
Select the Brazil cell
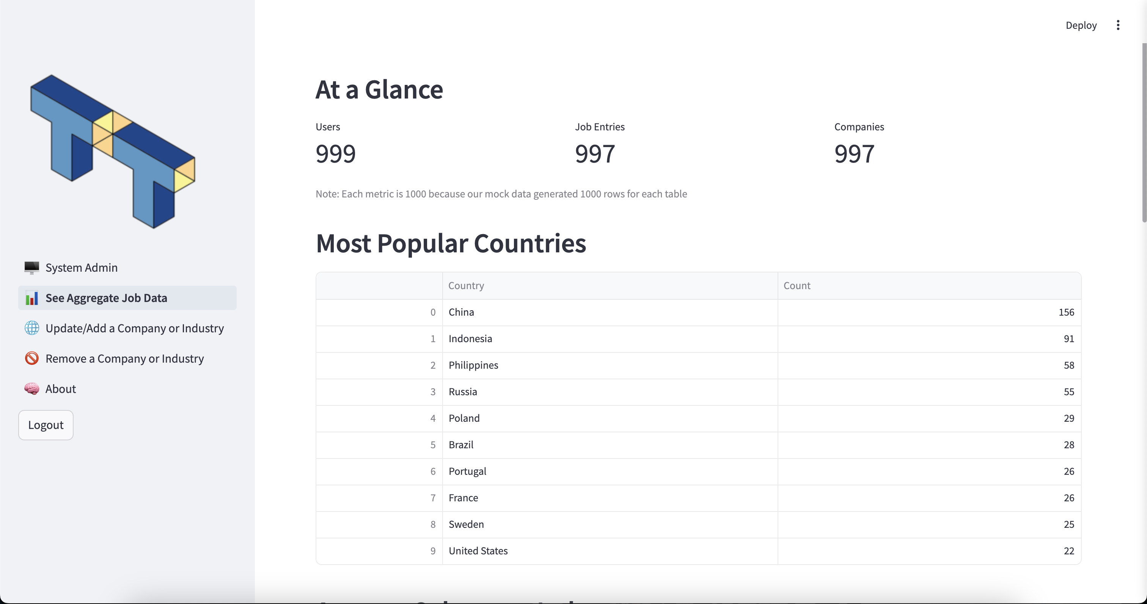[610, 445]
